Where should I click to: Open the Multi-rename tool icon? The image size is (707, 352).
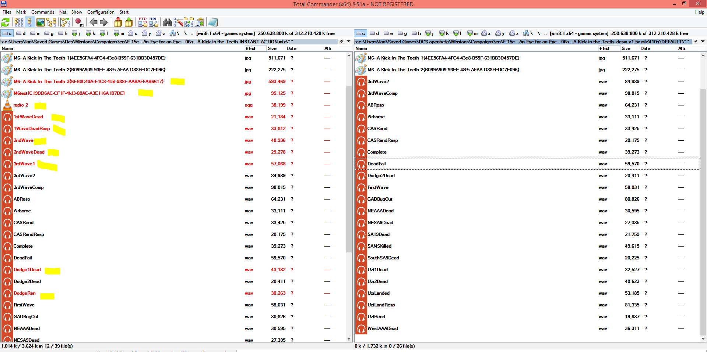(x=178, y=22)
